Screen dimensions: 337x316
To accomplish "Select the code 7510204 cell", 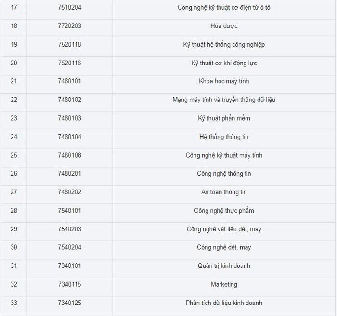I will click(69, 8).
